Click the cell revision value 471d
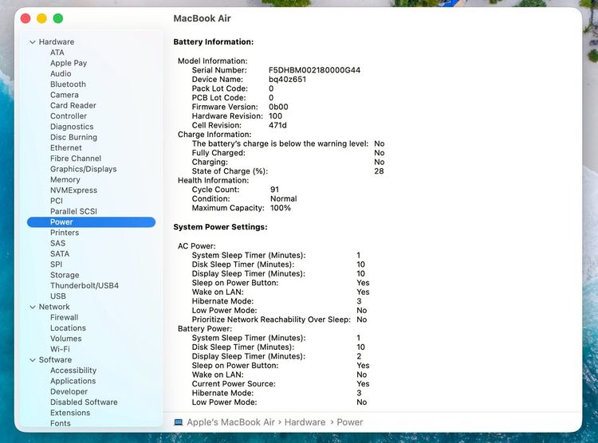Viewport: 598px width, 443px height. (x=277, y=125)
